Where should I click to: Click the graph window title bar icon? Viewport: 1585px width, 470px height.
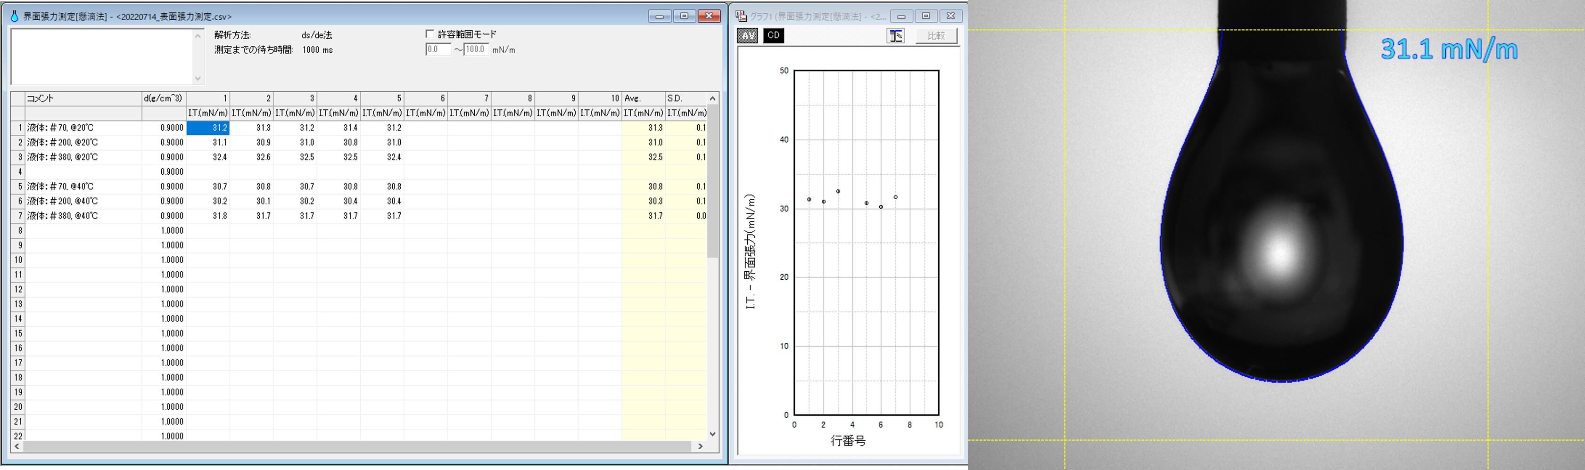pyautogui.click(x=742, y=16)
